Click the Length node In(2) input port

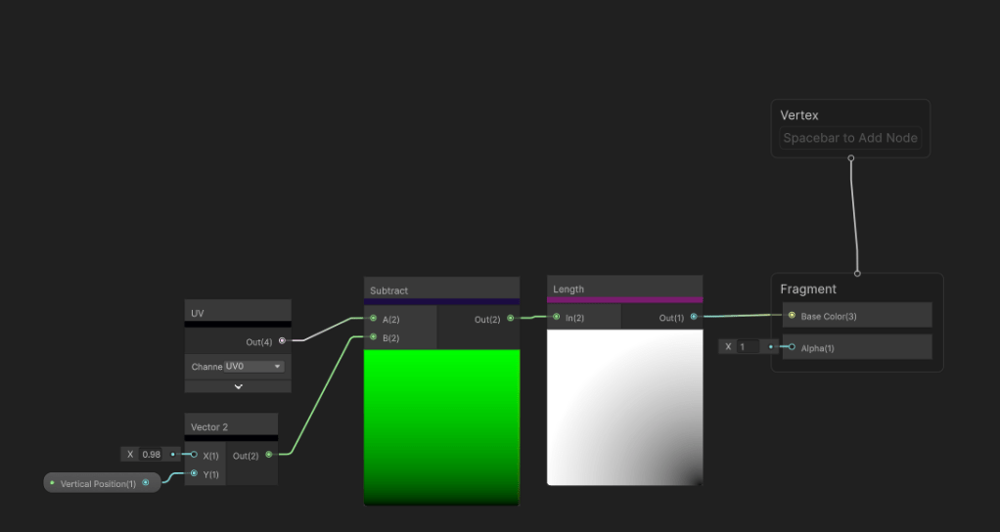pos(556,318)
